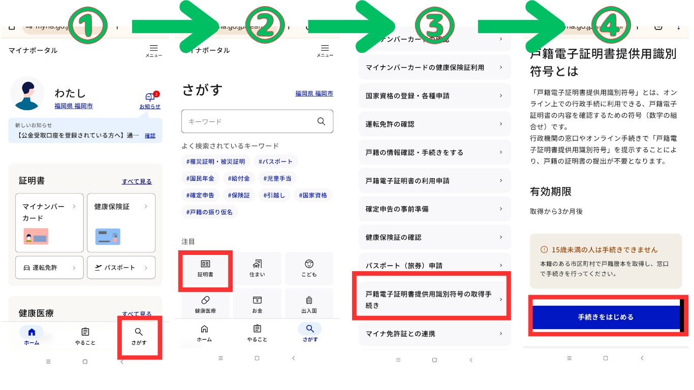Image resolution: width=694 pixels, height=390 pixels.
Task: Select the 証明書 category icon tile
Action: (205, 269)
